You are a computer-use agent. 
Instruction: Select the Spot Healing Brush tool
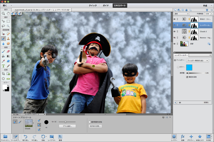click(8, 34)
